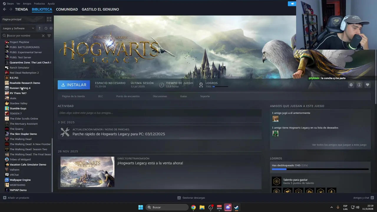The height and width of the screenshot is (212, 377).
Task: Open Discord from the taskbar
Action: 228,207
